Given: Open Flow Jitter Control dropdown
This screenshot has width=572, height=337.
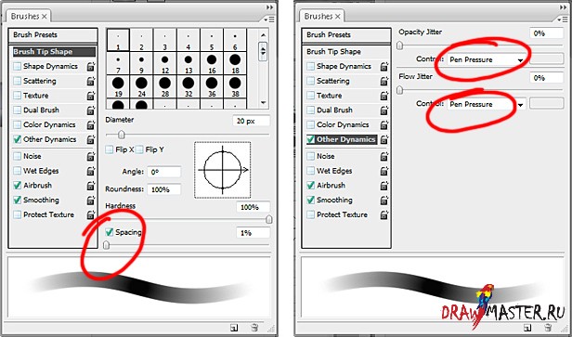Looking at the screenshot, I should [x=487, y=104].
